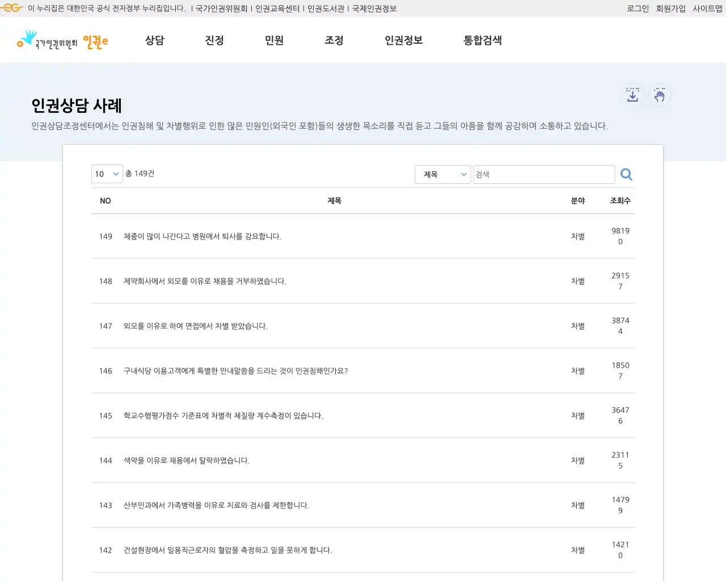726x581 pixels.
Task: Click the eG government emblem icon
Action: (12, 8)
